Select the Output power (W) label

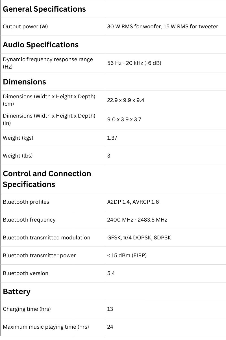[x=25, y=27]
